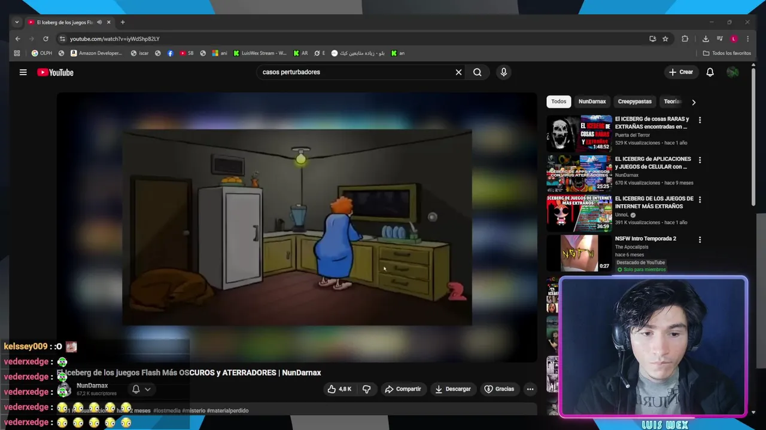Open Iceberg de Juegos de Internet thumbnail
This screenshot has height=430, width=766.
[579, 213]
